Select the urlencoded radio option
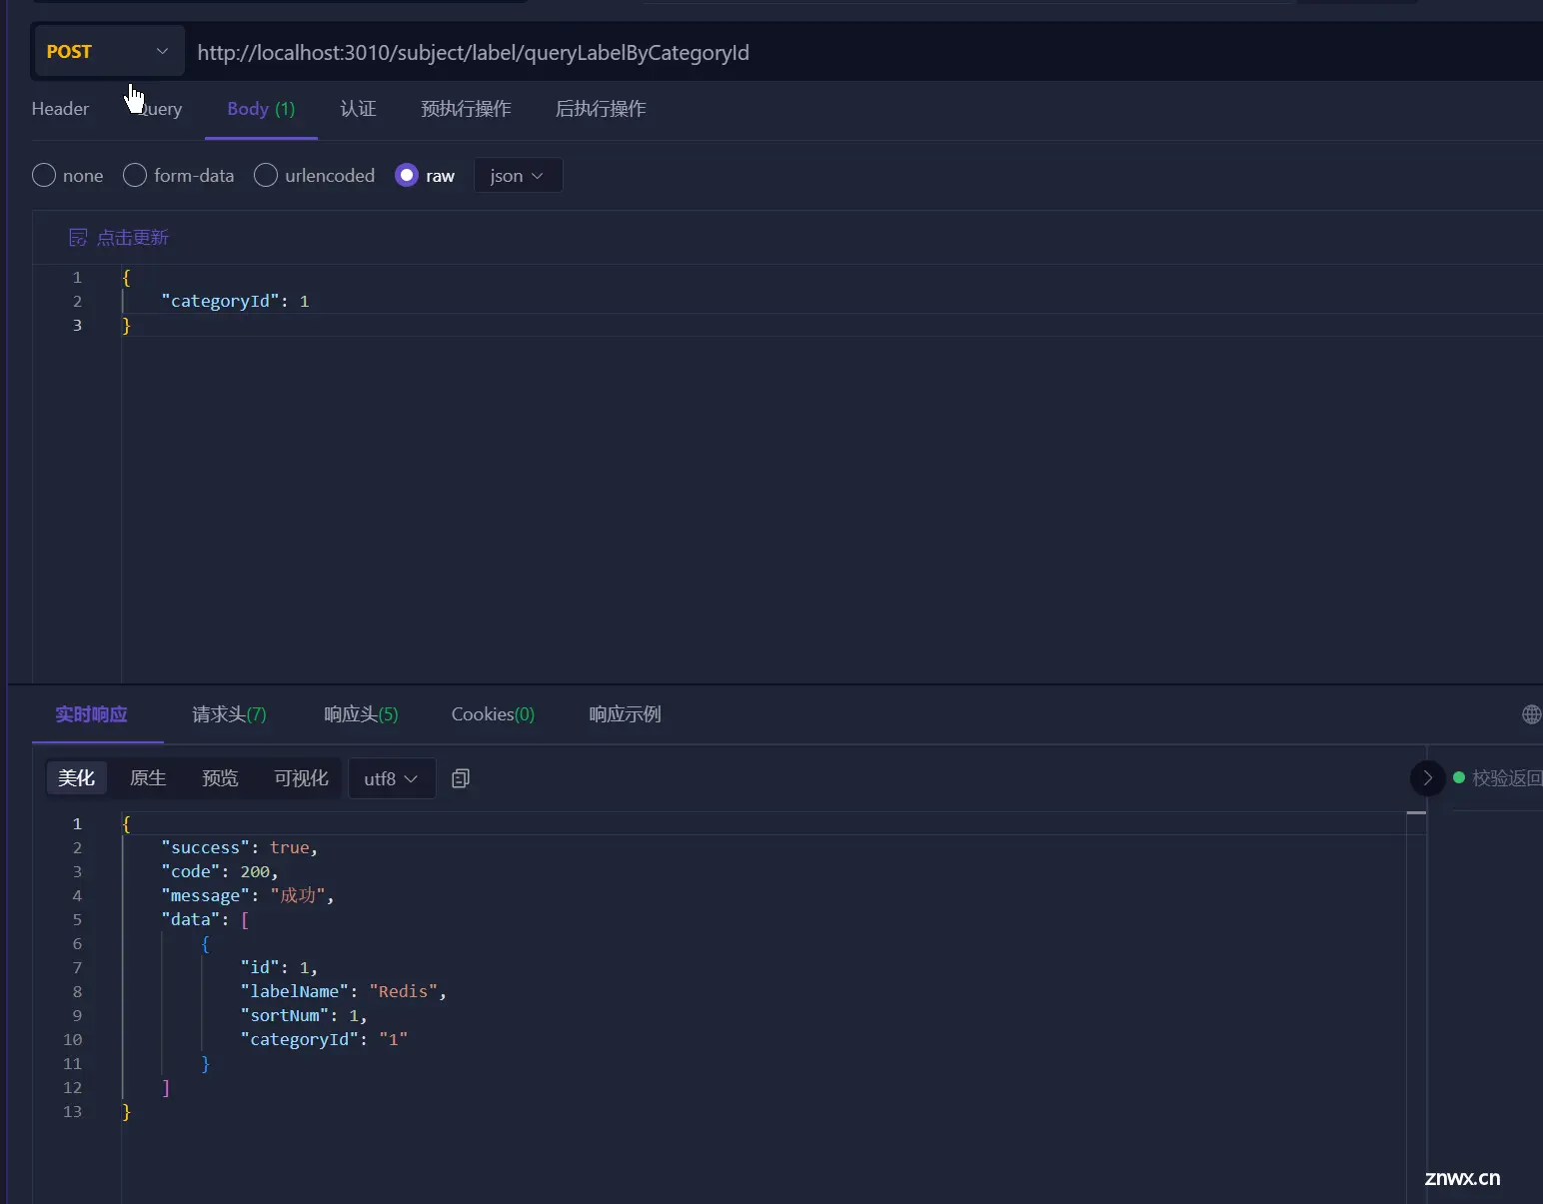Image resolution: width=1543 pixels, height=1204 pixels. [x=266, y=175]
